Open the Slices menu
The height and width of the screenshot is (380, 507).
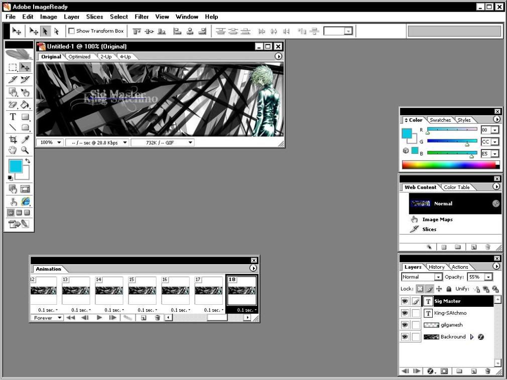tap(94, 17)
